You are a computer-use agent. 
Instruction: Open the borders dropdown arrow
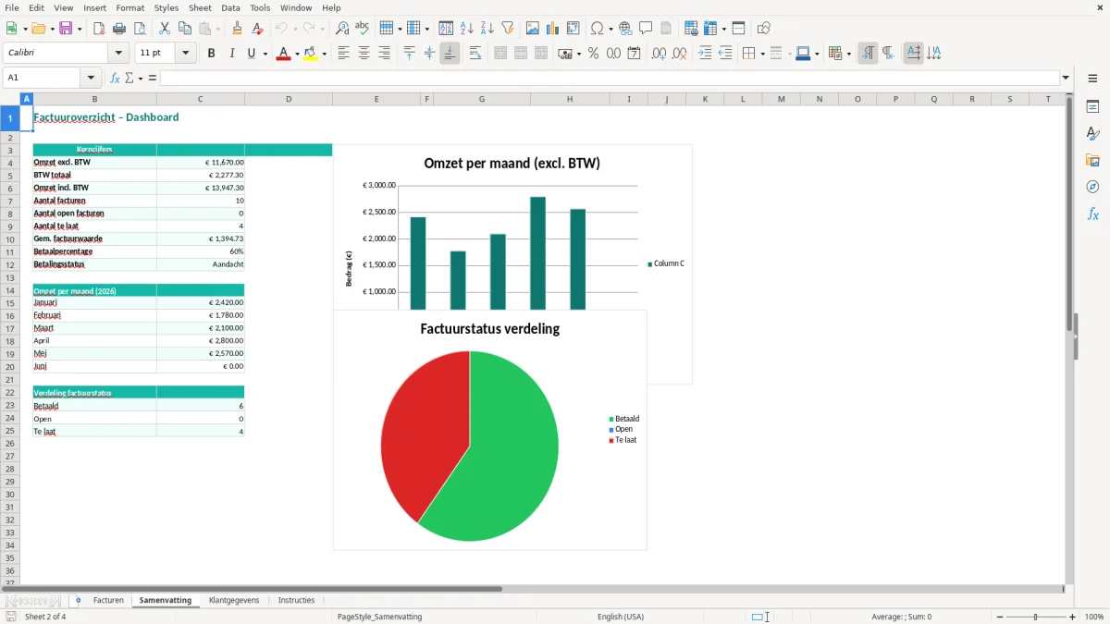pos(761,54)
